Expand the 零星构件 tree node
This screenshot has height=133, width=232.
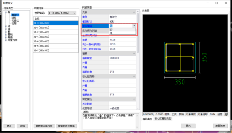click(x=6, y=40)
